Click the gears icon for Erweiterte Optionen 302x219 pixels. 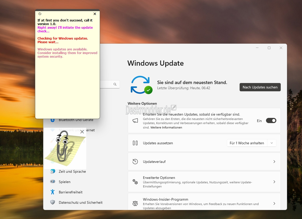point(135,182)
